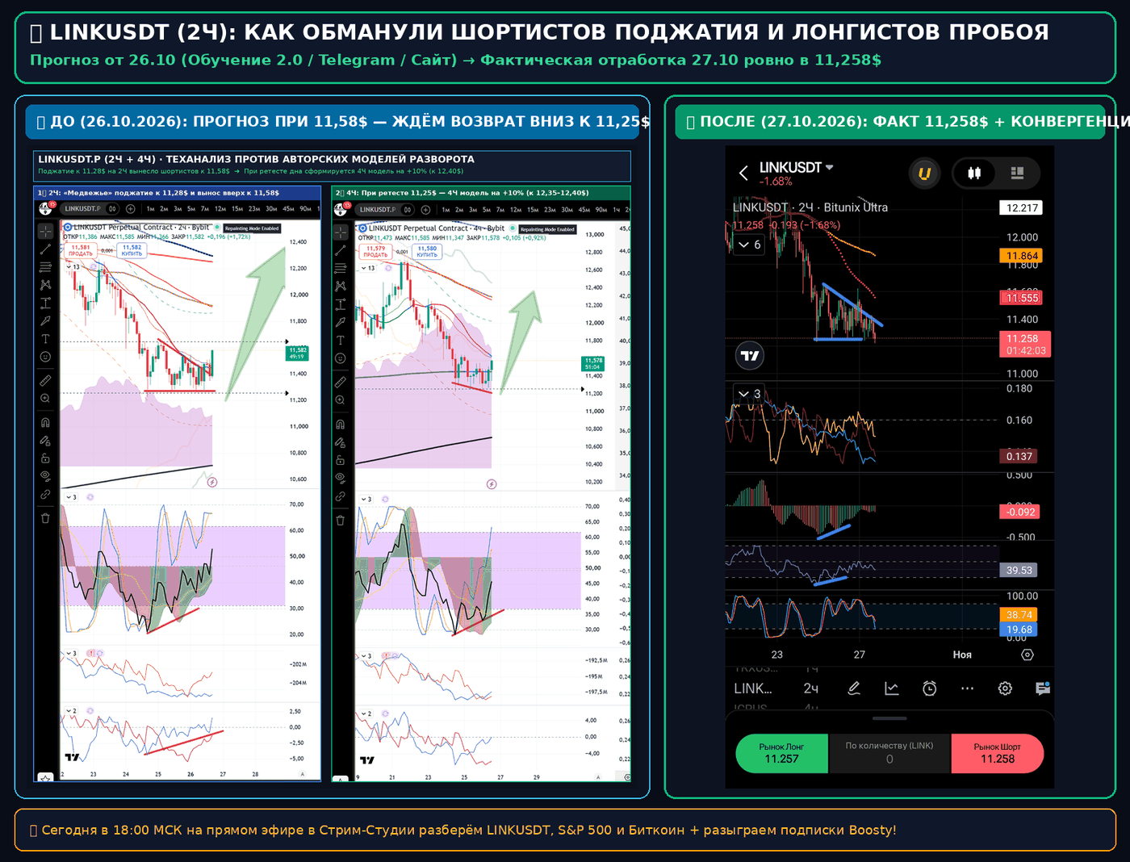Toggle the hide drawings eye in the 2Ч chart
1130x862 pixels.
(x=45, y=476)
